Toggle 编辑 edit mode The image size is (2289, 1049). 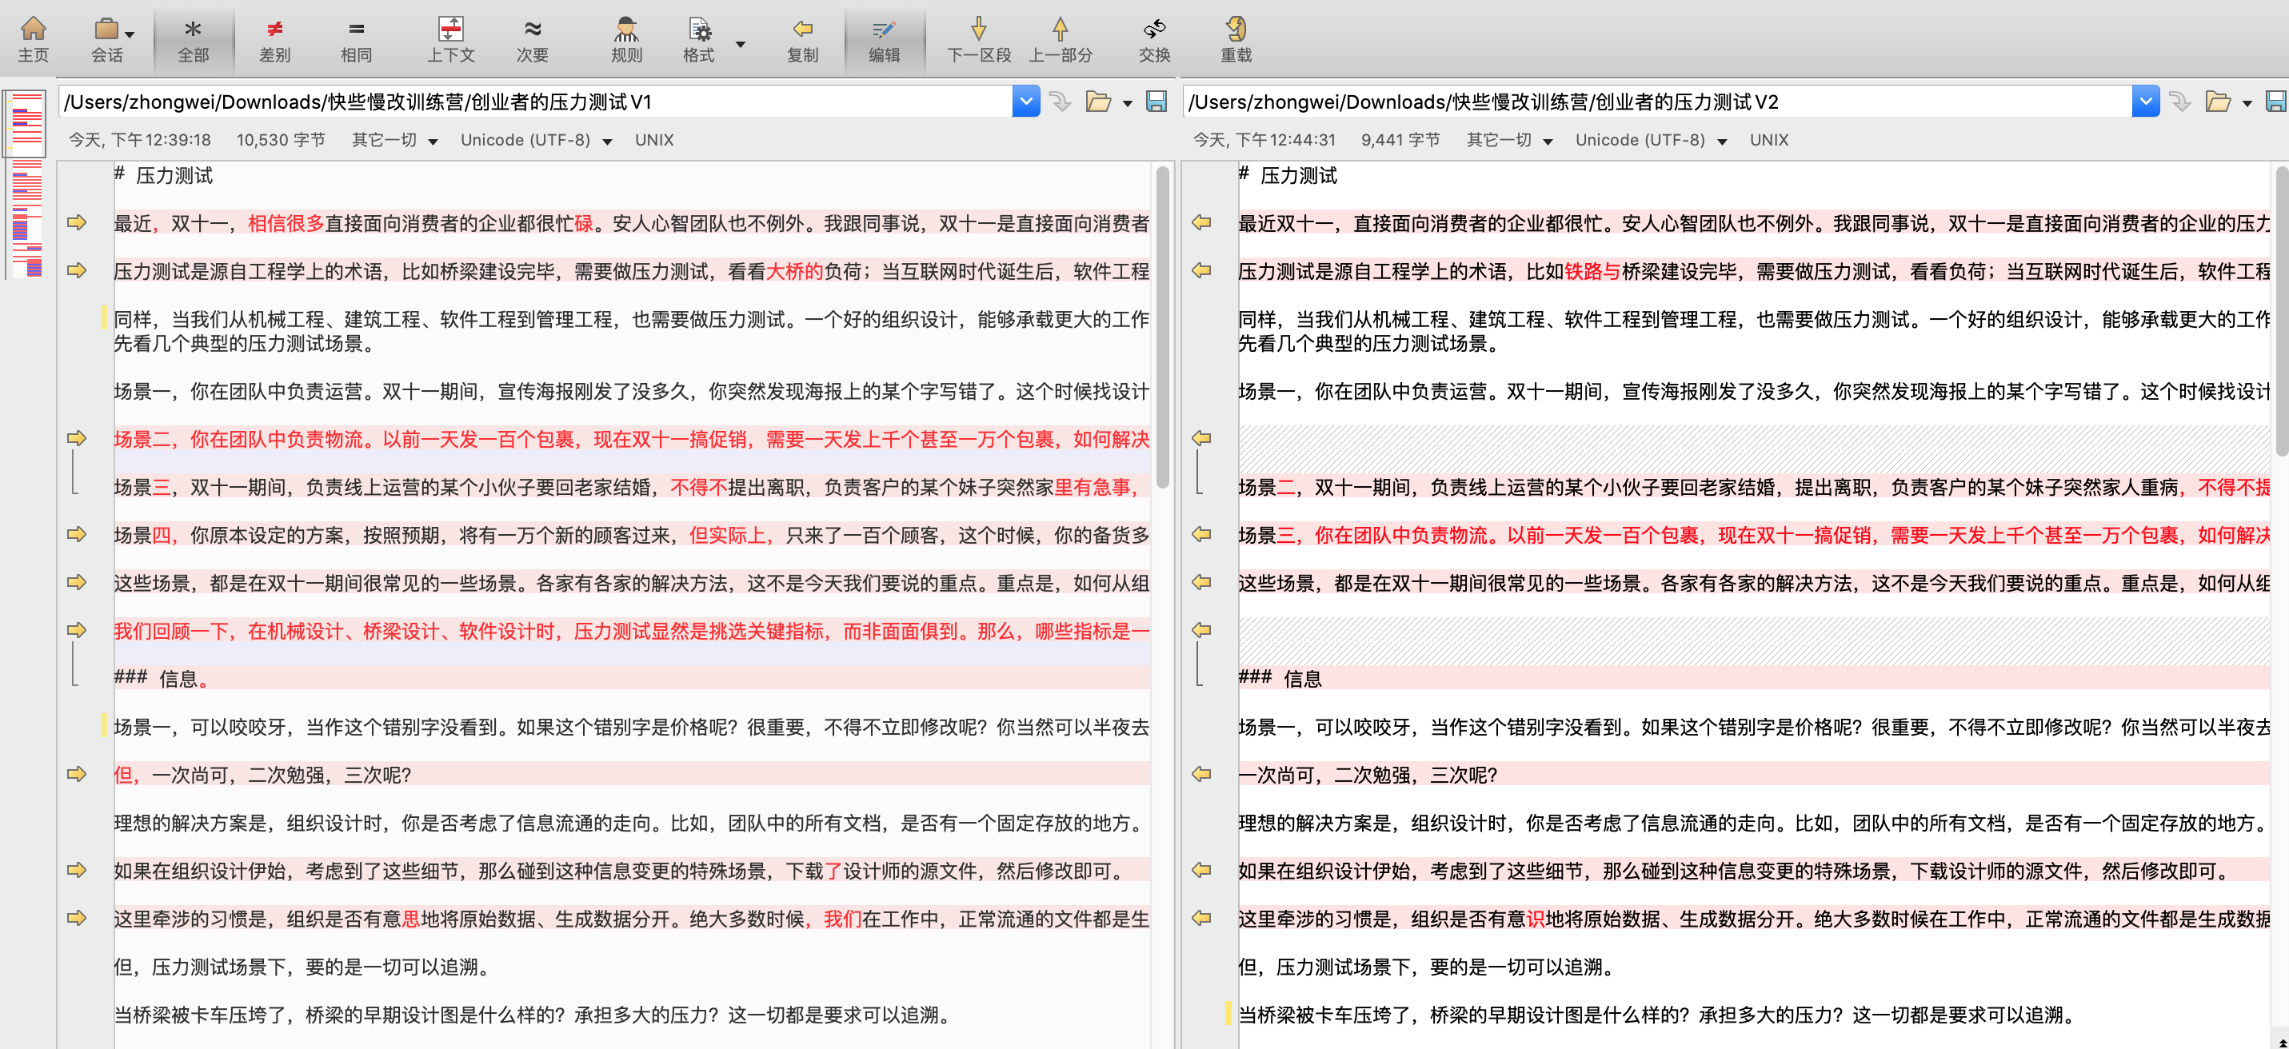884,39
